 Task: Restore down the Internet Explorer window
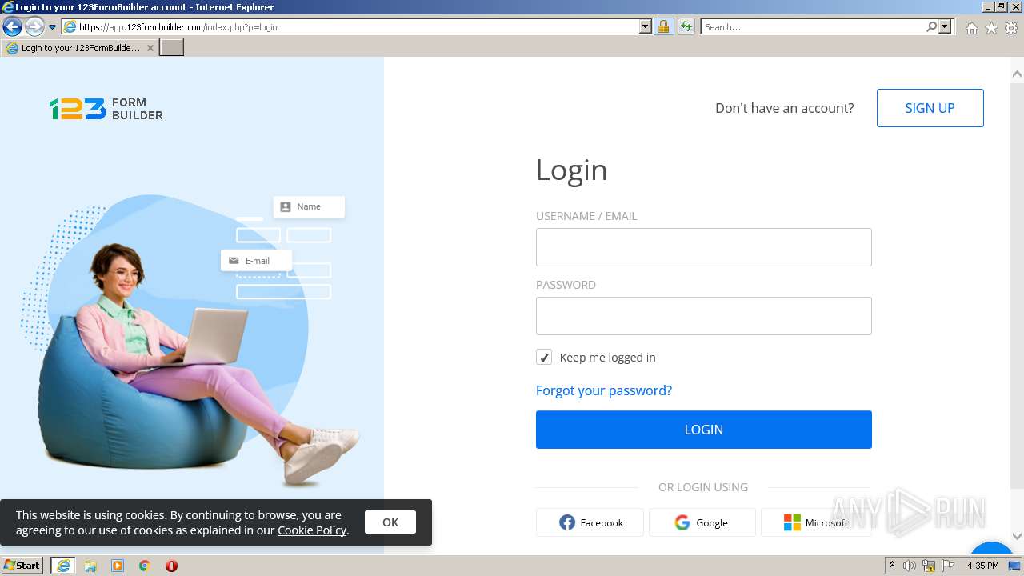pyautogui.click(x=1002, y=7)
